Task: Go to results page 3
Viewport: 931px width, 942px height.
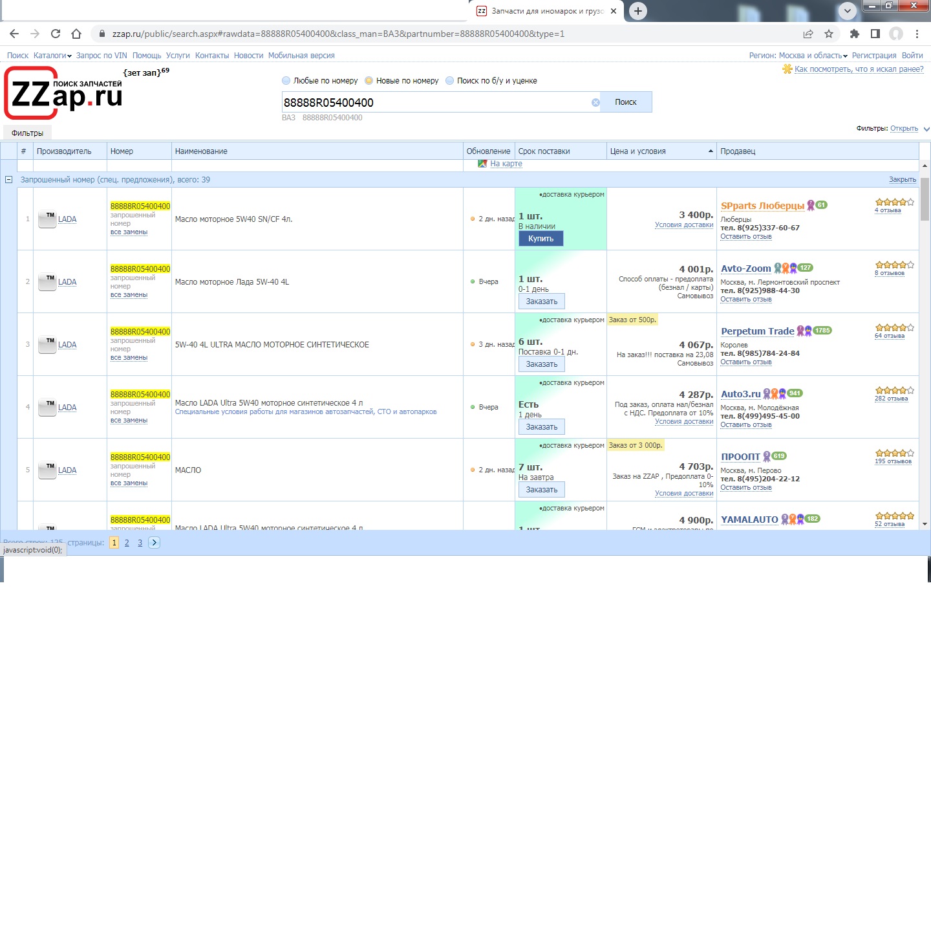Action: click(x=140, y=543)
